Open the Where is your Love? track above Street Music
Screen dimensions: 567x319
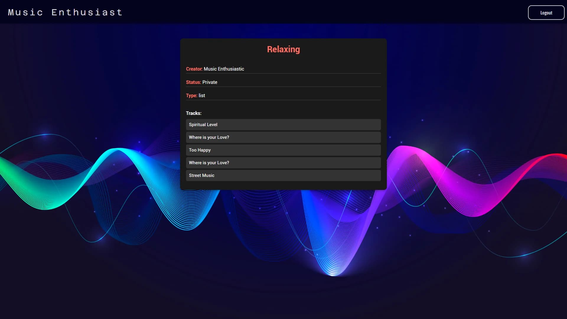[x=209, y=163]
